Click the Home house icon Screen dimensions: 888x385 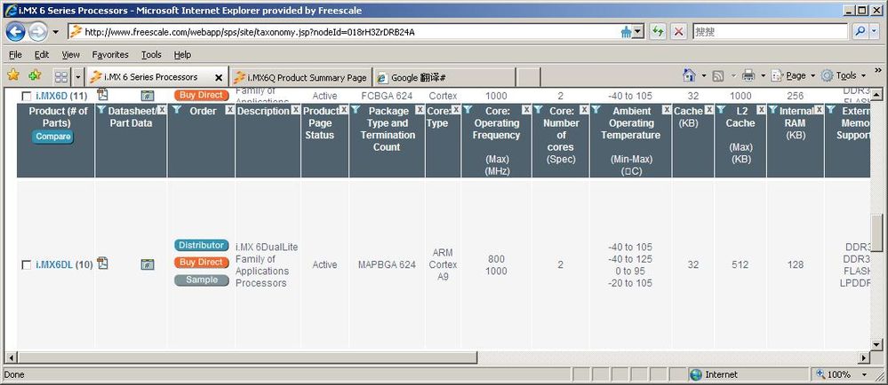click(x=689, y=75)
